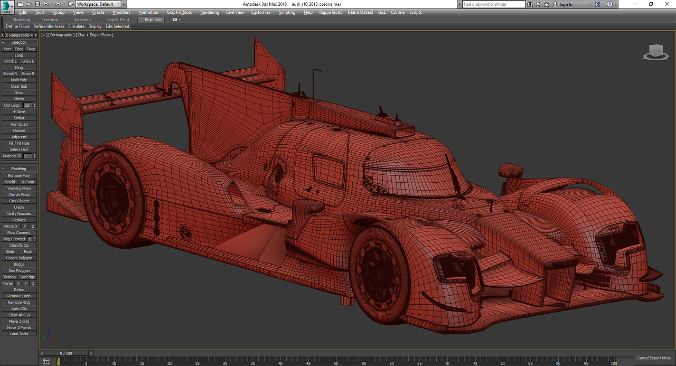Expand the Sign In dropdown arrow
676x366 pixels.
[590, 4]
